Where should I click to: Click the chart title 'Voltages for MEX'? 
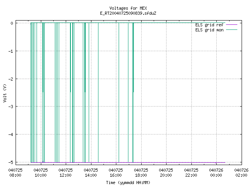coord(128,8)
